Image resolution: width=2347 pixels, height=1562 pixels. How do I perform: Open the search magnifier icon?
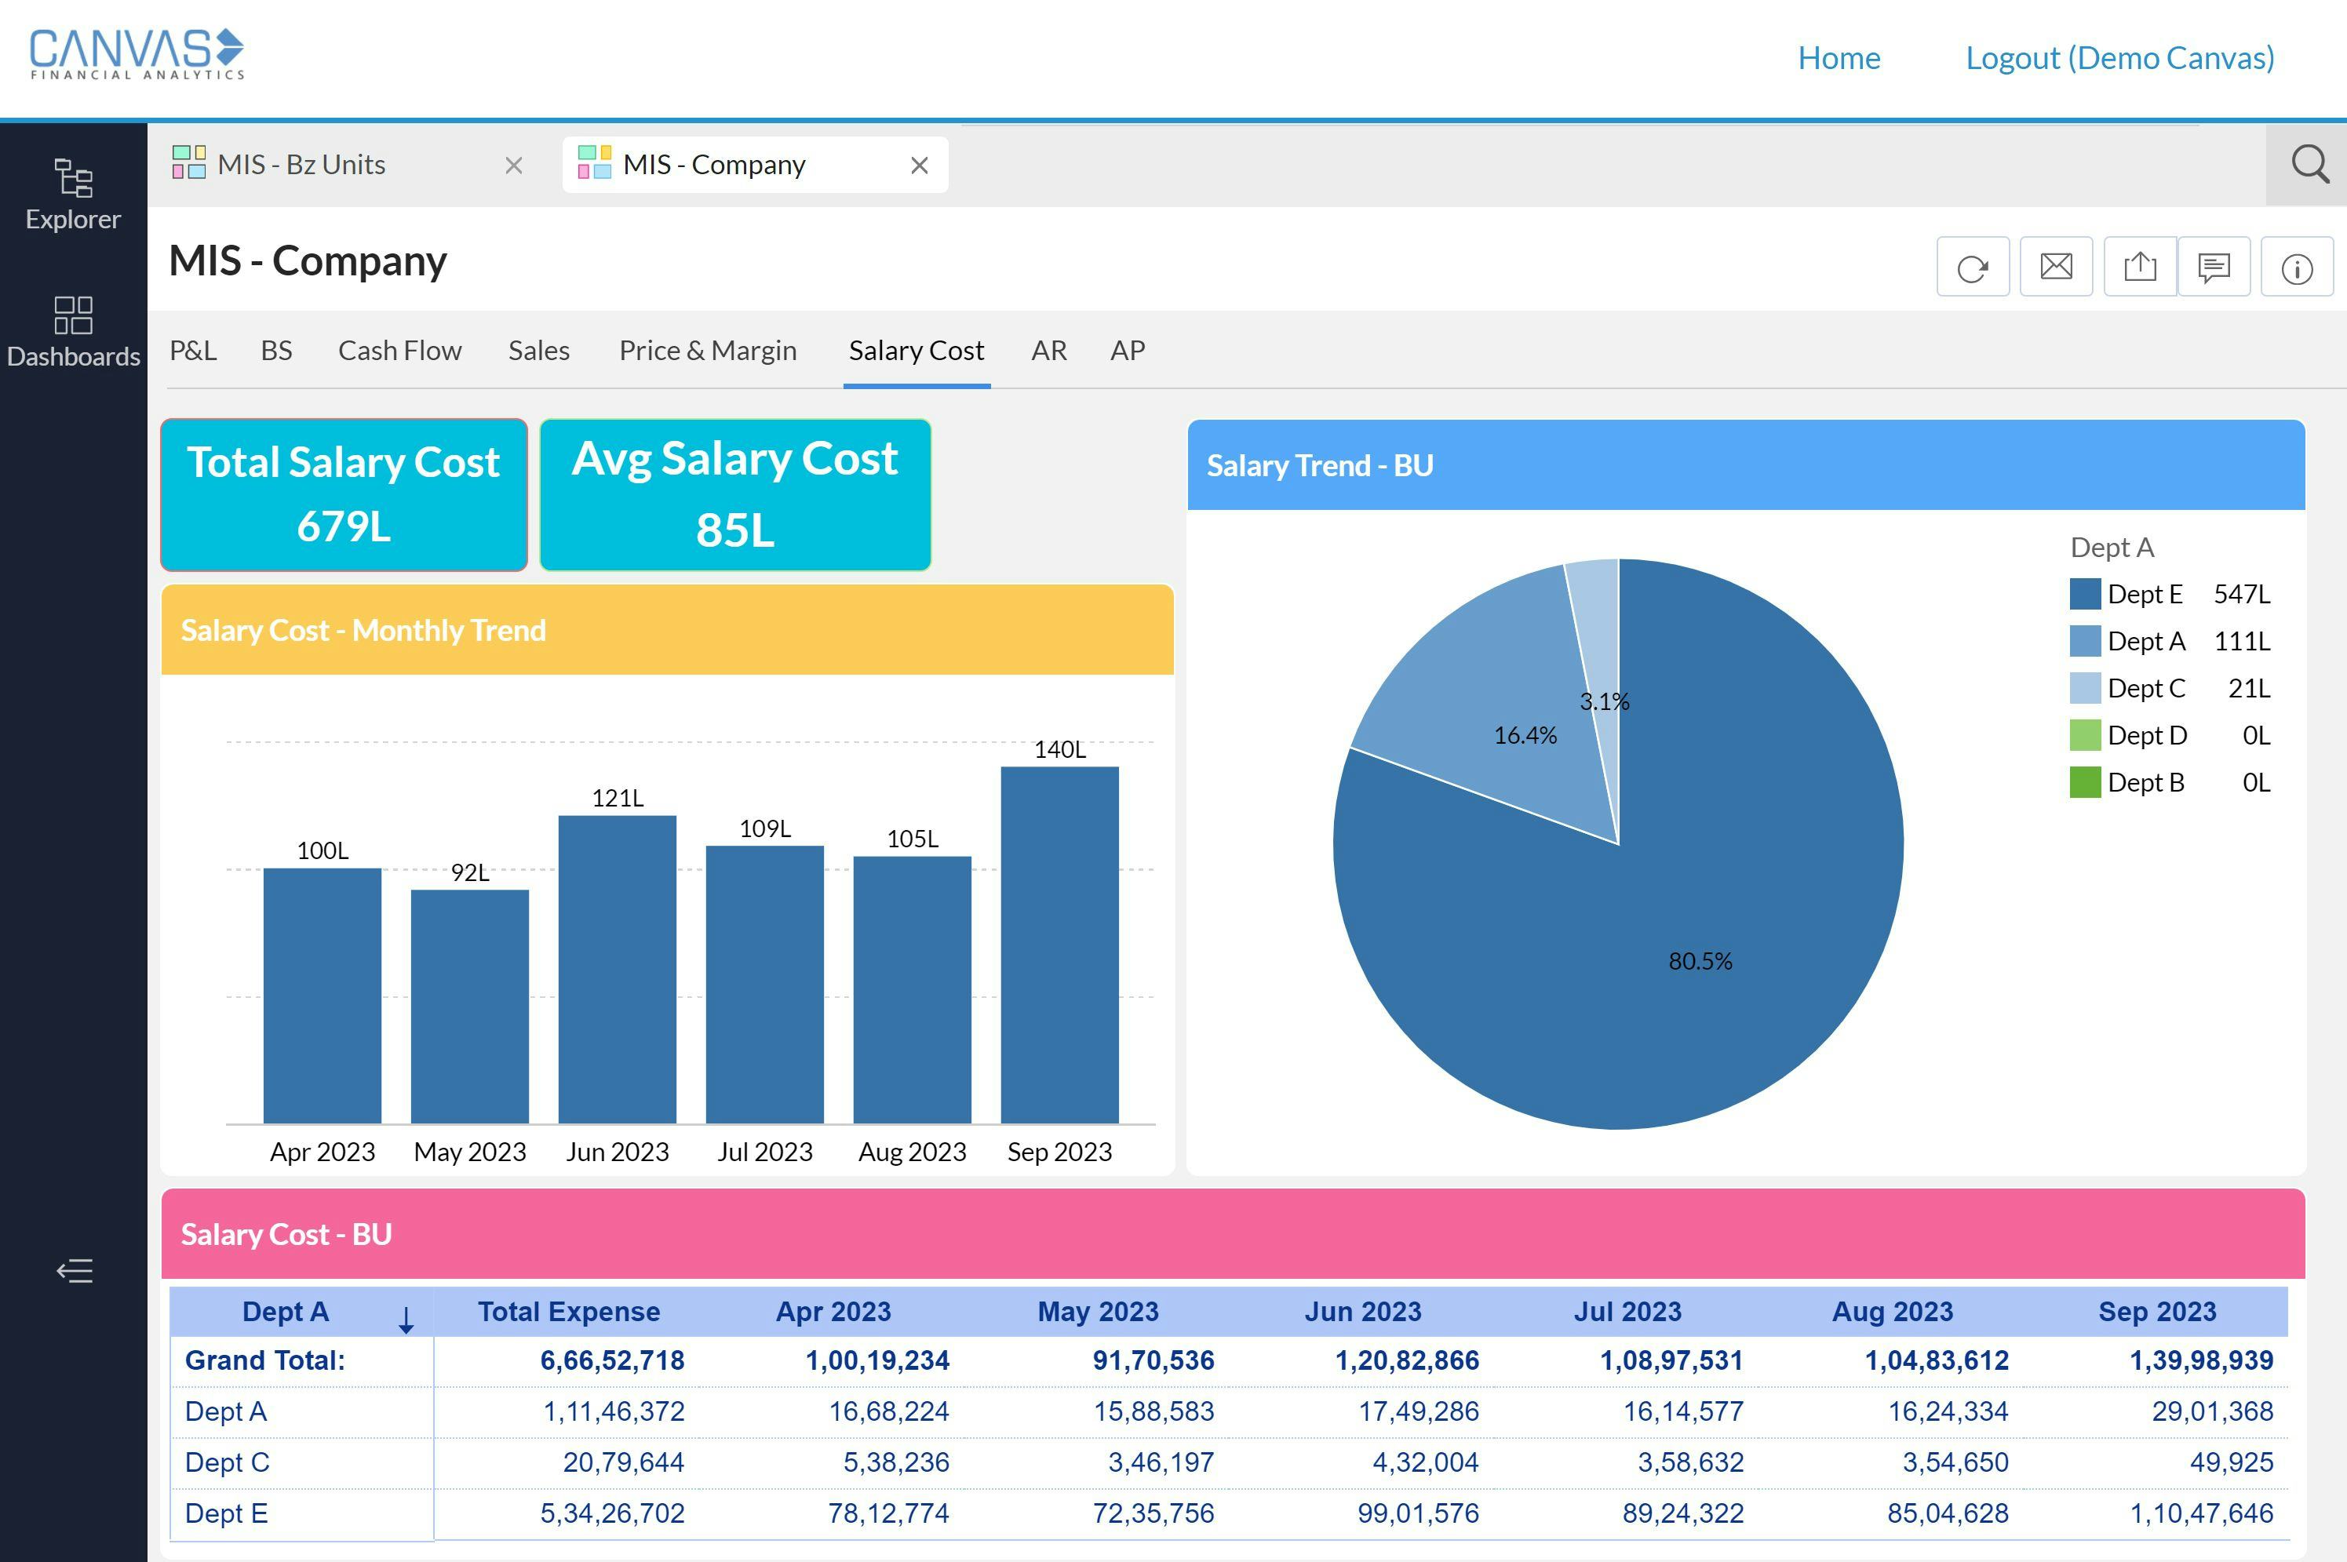point(2308,165)
